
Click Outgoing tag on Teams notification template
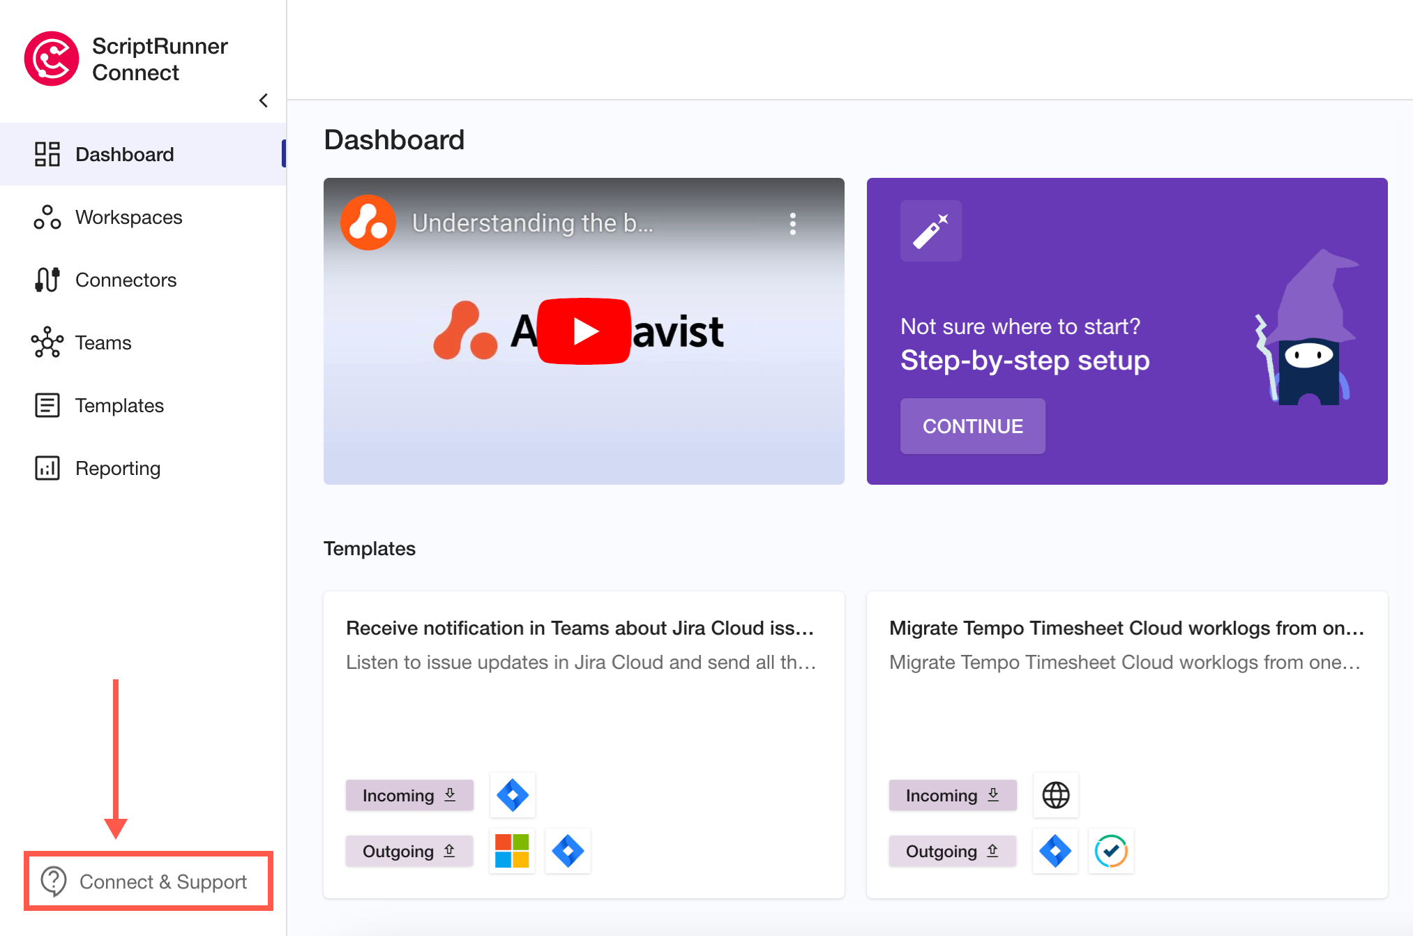(x=409, y=851)
